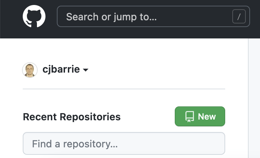Focus the Search or jump to field
This screenshot has width=260, height=158.
153,16
